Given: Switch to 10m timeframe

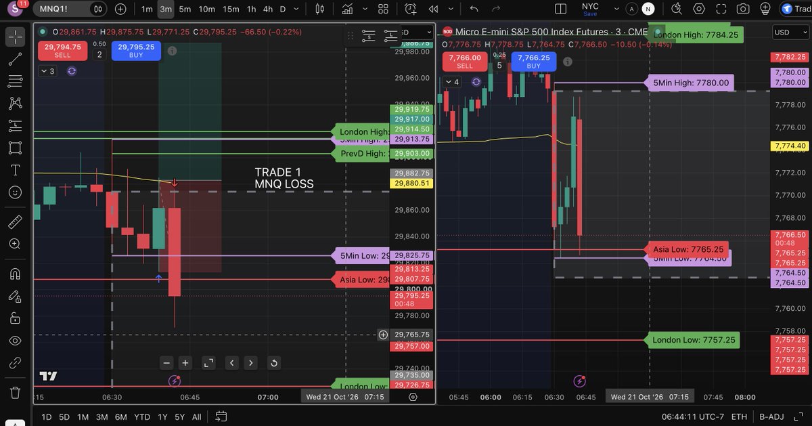Looking at the screenshot, I should pyautogui.click(x=207, y=9).
